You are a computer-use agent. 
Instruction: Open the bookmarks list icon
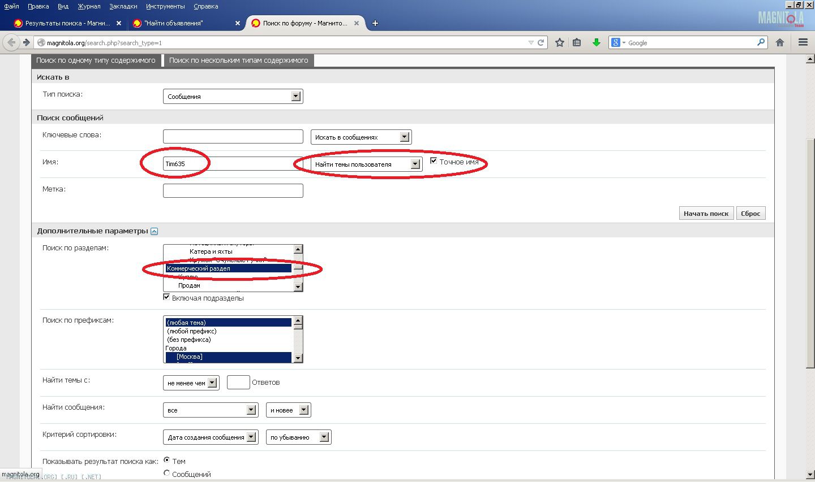577,42
